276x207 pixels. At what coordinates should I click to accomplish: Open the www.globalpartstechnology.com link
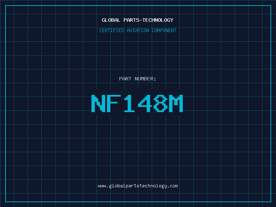138,186
